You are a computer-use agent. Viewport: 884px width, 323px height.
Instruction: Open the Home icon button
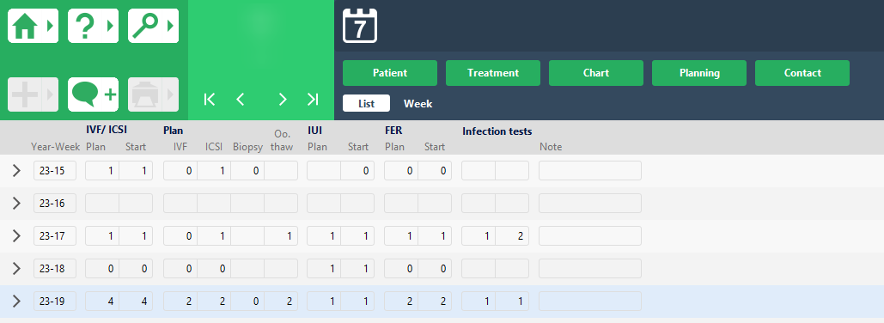[33, 26]
